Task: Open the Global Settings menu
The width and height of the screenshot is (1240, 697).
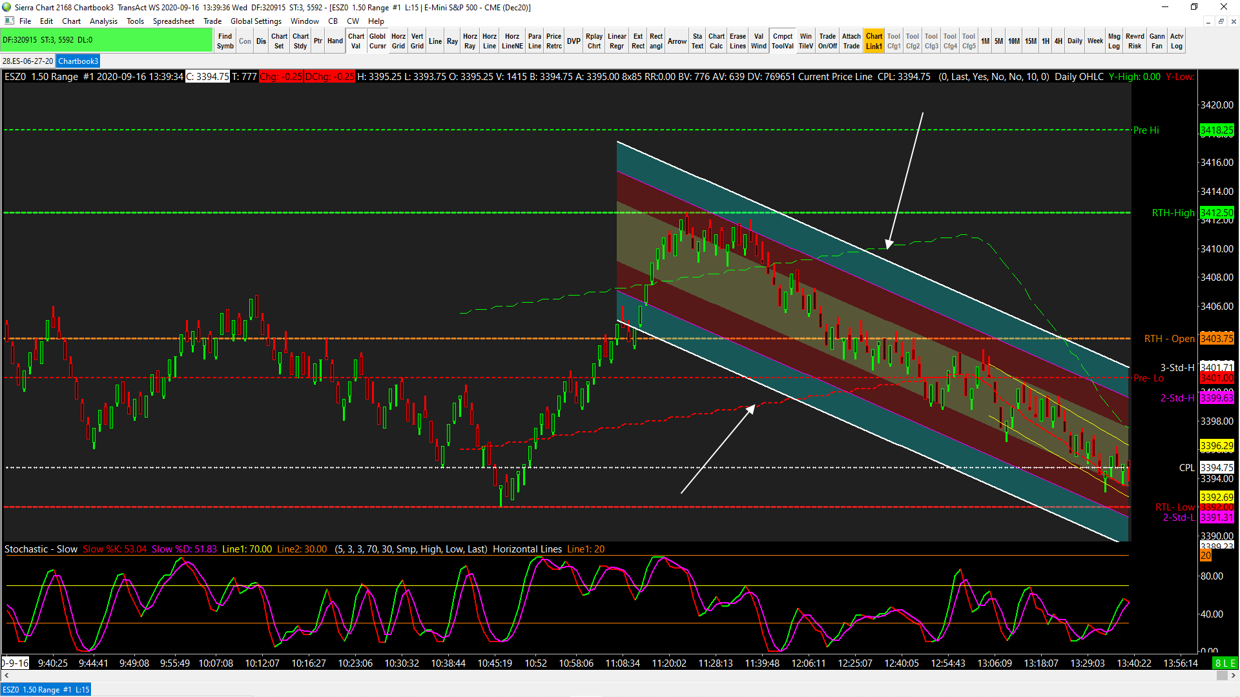Action: 256,21
